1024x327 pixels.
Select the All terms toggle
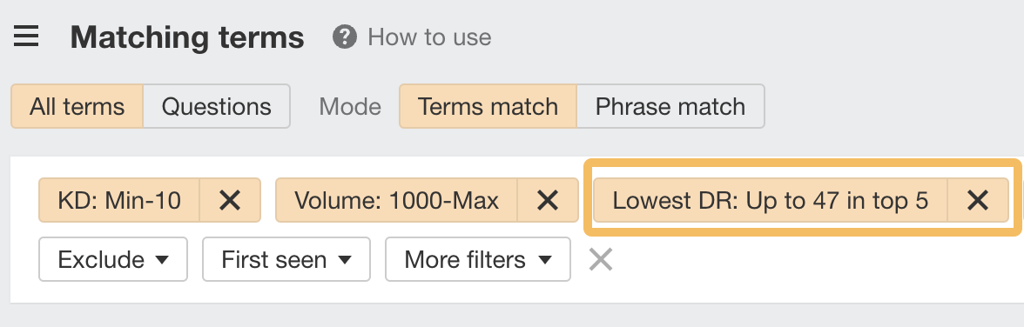click(x=77, y=106)
